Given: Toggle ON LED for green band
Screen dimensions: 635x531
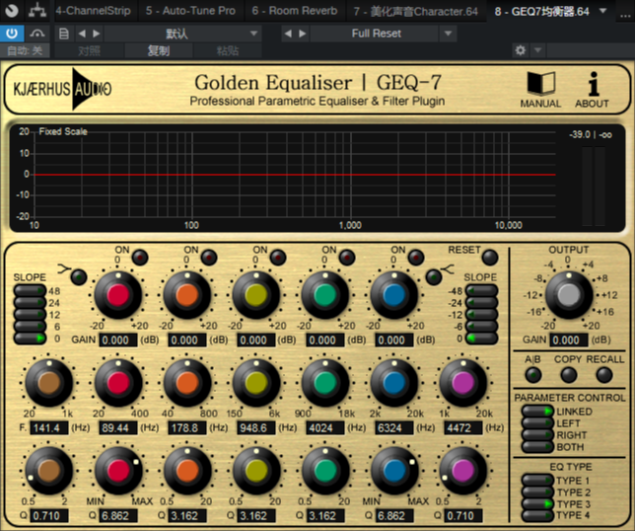Looking at the screenshot, I should pos(347,257).
